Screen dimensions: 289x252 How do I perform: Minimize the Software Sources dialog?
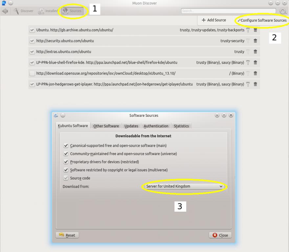point(217,115)
